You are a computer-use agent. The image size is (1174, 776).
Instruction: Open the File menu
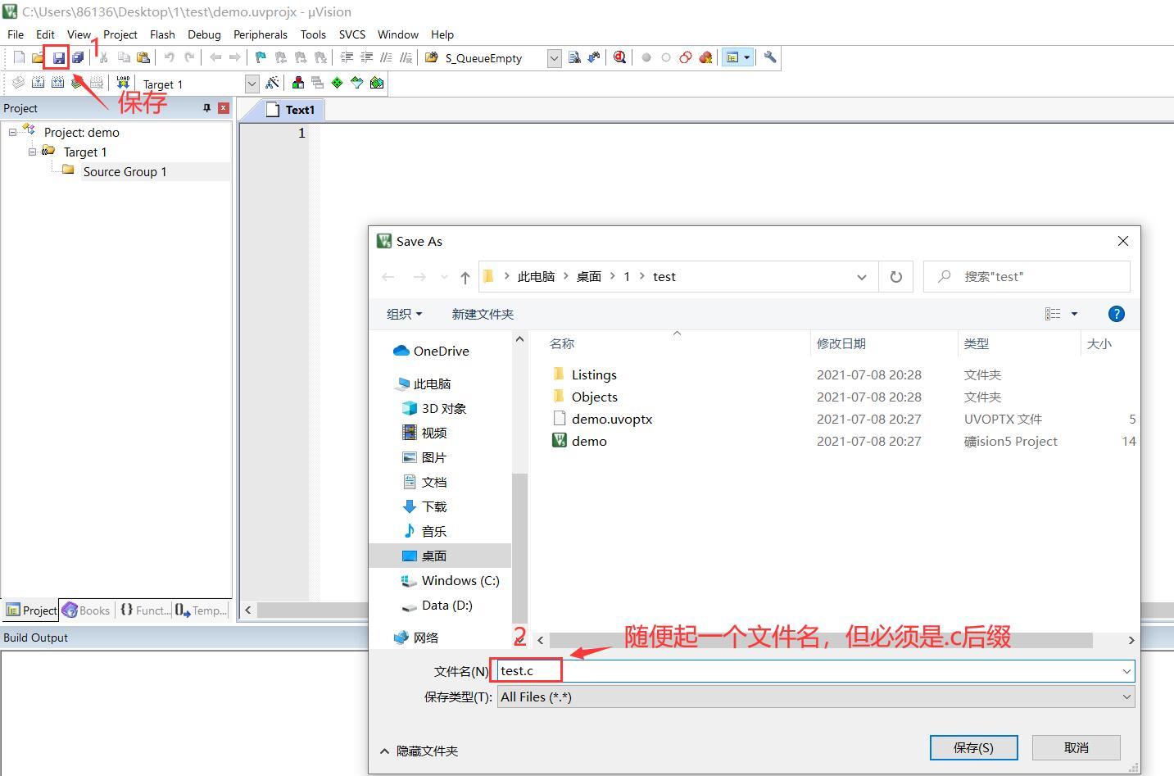pyautogui.click(x=16, y=34)
